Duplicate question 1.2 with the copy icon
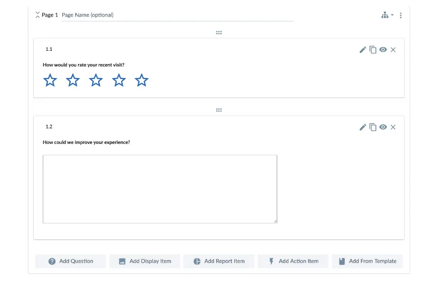The image size is (431, 282). 373,127
